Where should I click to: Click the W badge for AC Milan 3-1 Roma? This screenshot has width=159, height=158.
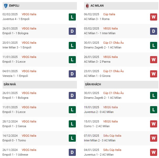pyautogui.click(x=153, y=17)
